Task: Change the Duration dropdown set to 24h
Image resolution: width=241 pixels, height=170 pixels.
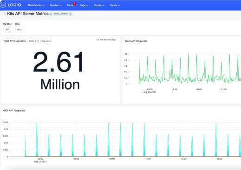Action: coord(8,29)
